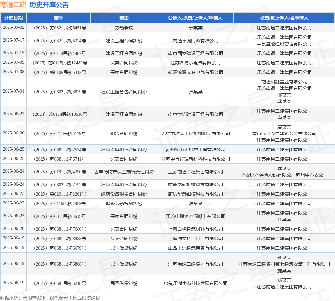This screenshot has height=301, width=335.
Task: Click plaintiff 南京固发建设工程有限公司
Action: (x=196, y=53)
